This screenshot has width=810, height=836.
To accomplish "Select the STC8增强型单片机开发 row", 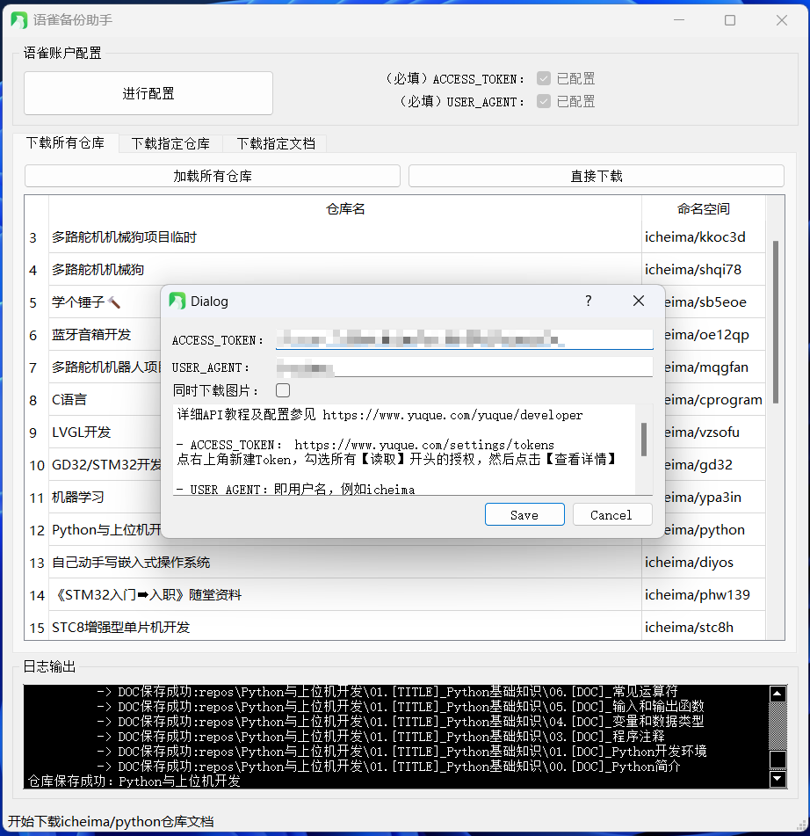I will [x=344, y=627].
